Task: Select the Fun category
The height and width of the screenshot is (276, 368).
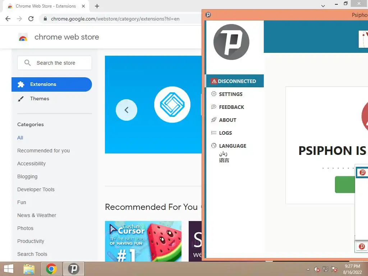Action: point(22,202)
